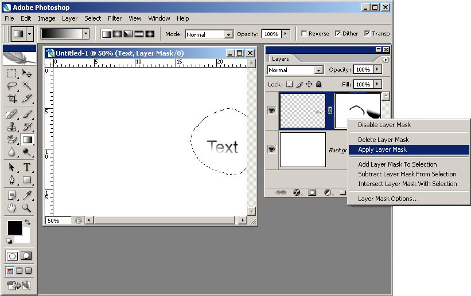Screen dimensions: 471x296
Task: Open the Layers panel flyout menu
Action: [386, 60]
